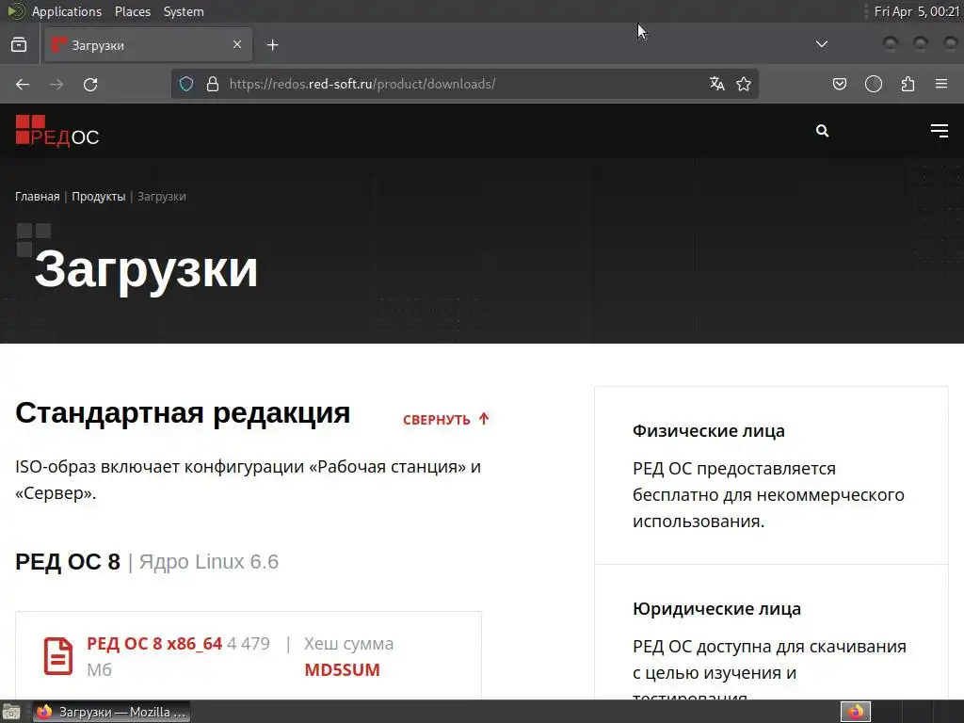The height and width of the screenshot is (723, 964).
Task: Open the Places menu
Action: (133, 11)
